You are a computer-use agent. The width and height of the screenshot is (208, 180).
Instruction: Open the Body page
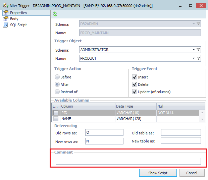click(14, 19)
